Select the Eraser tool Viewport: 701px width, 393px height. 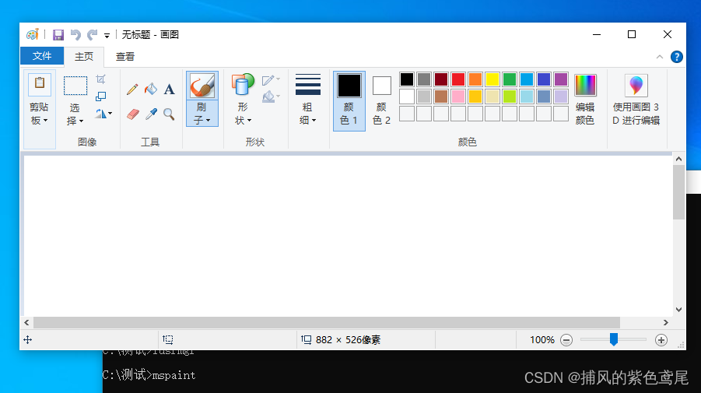point(133,114)
